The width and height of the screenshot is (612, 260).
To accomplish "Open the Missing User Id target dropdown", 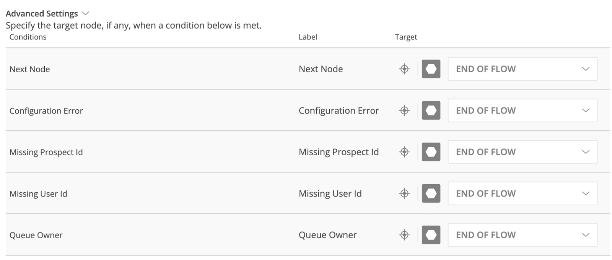I will 522,193.
